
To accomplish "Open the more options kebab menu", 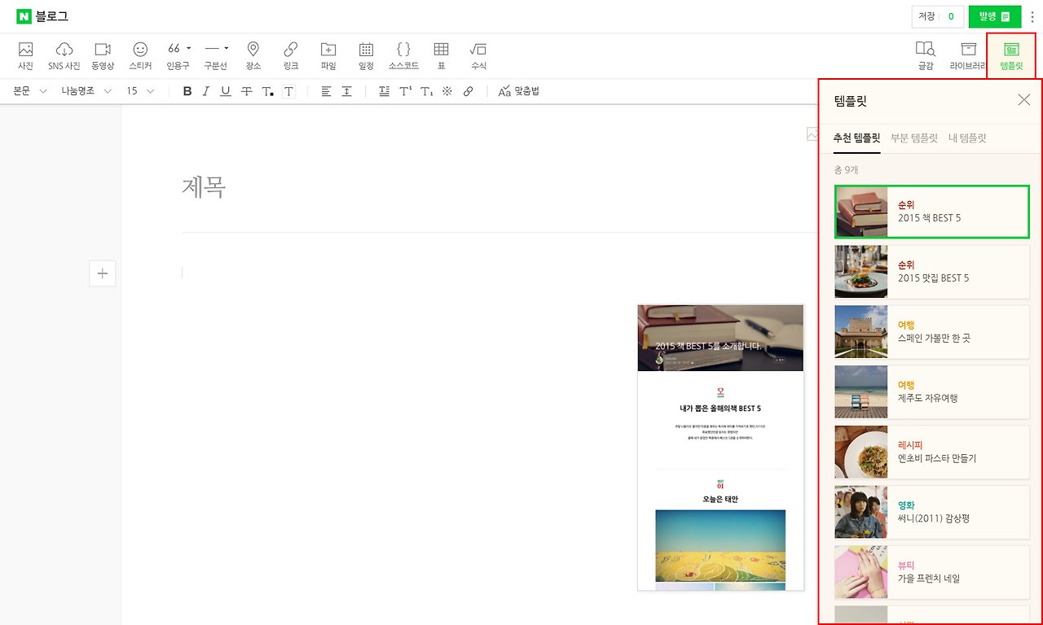I will click(x=1032, y=16).
